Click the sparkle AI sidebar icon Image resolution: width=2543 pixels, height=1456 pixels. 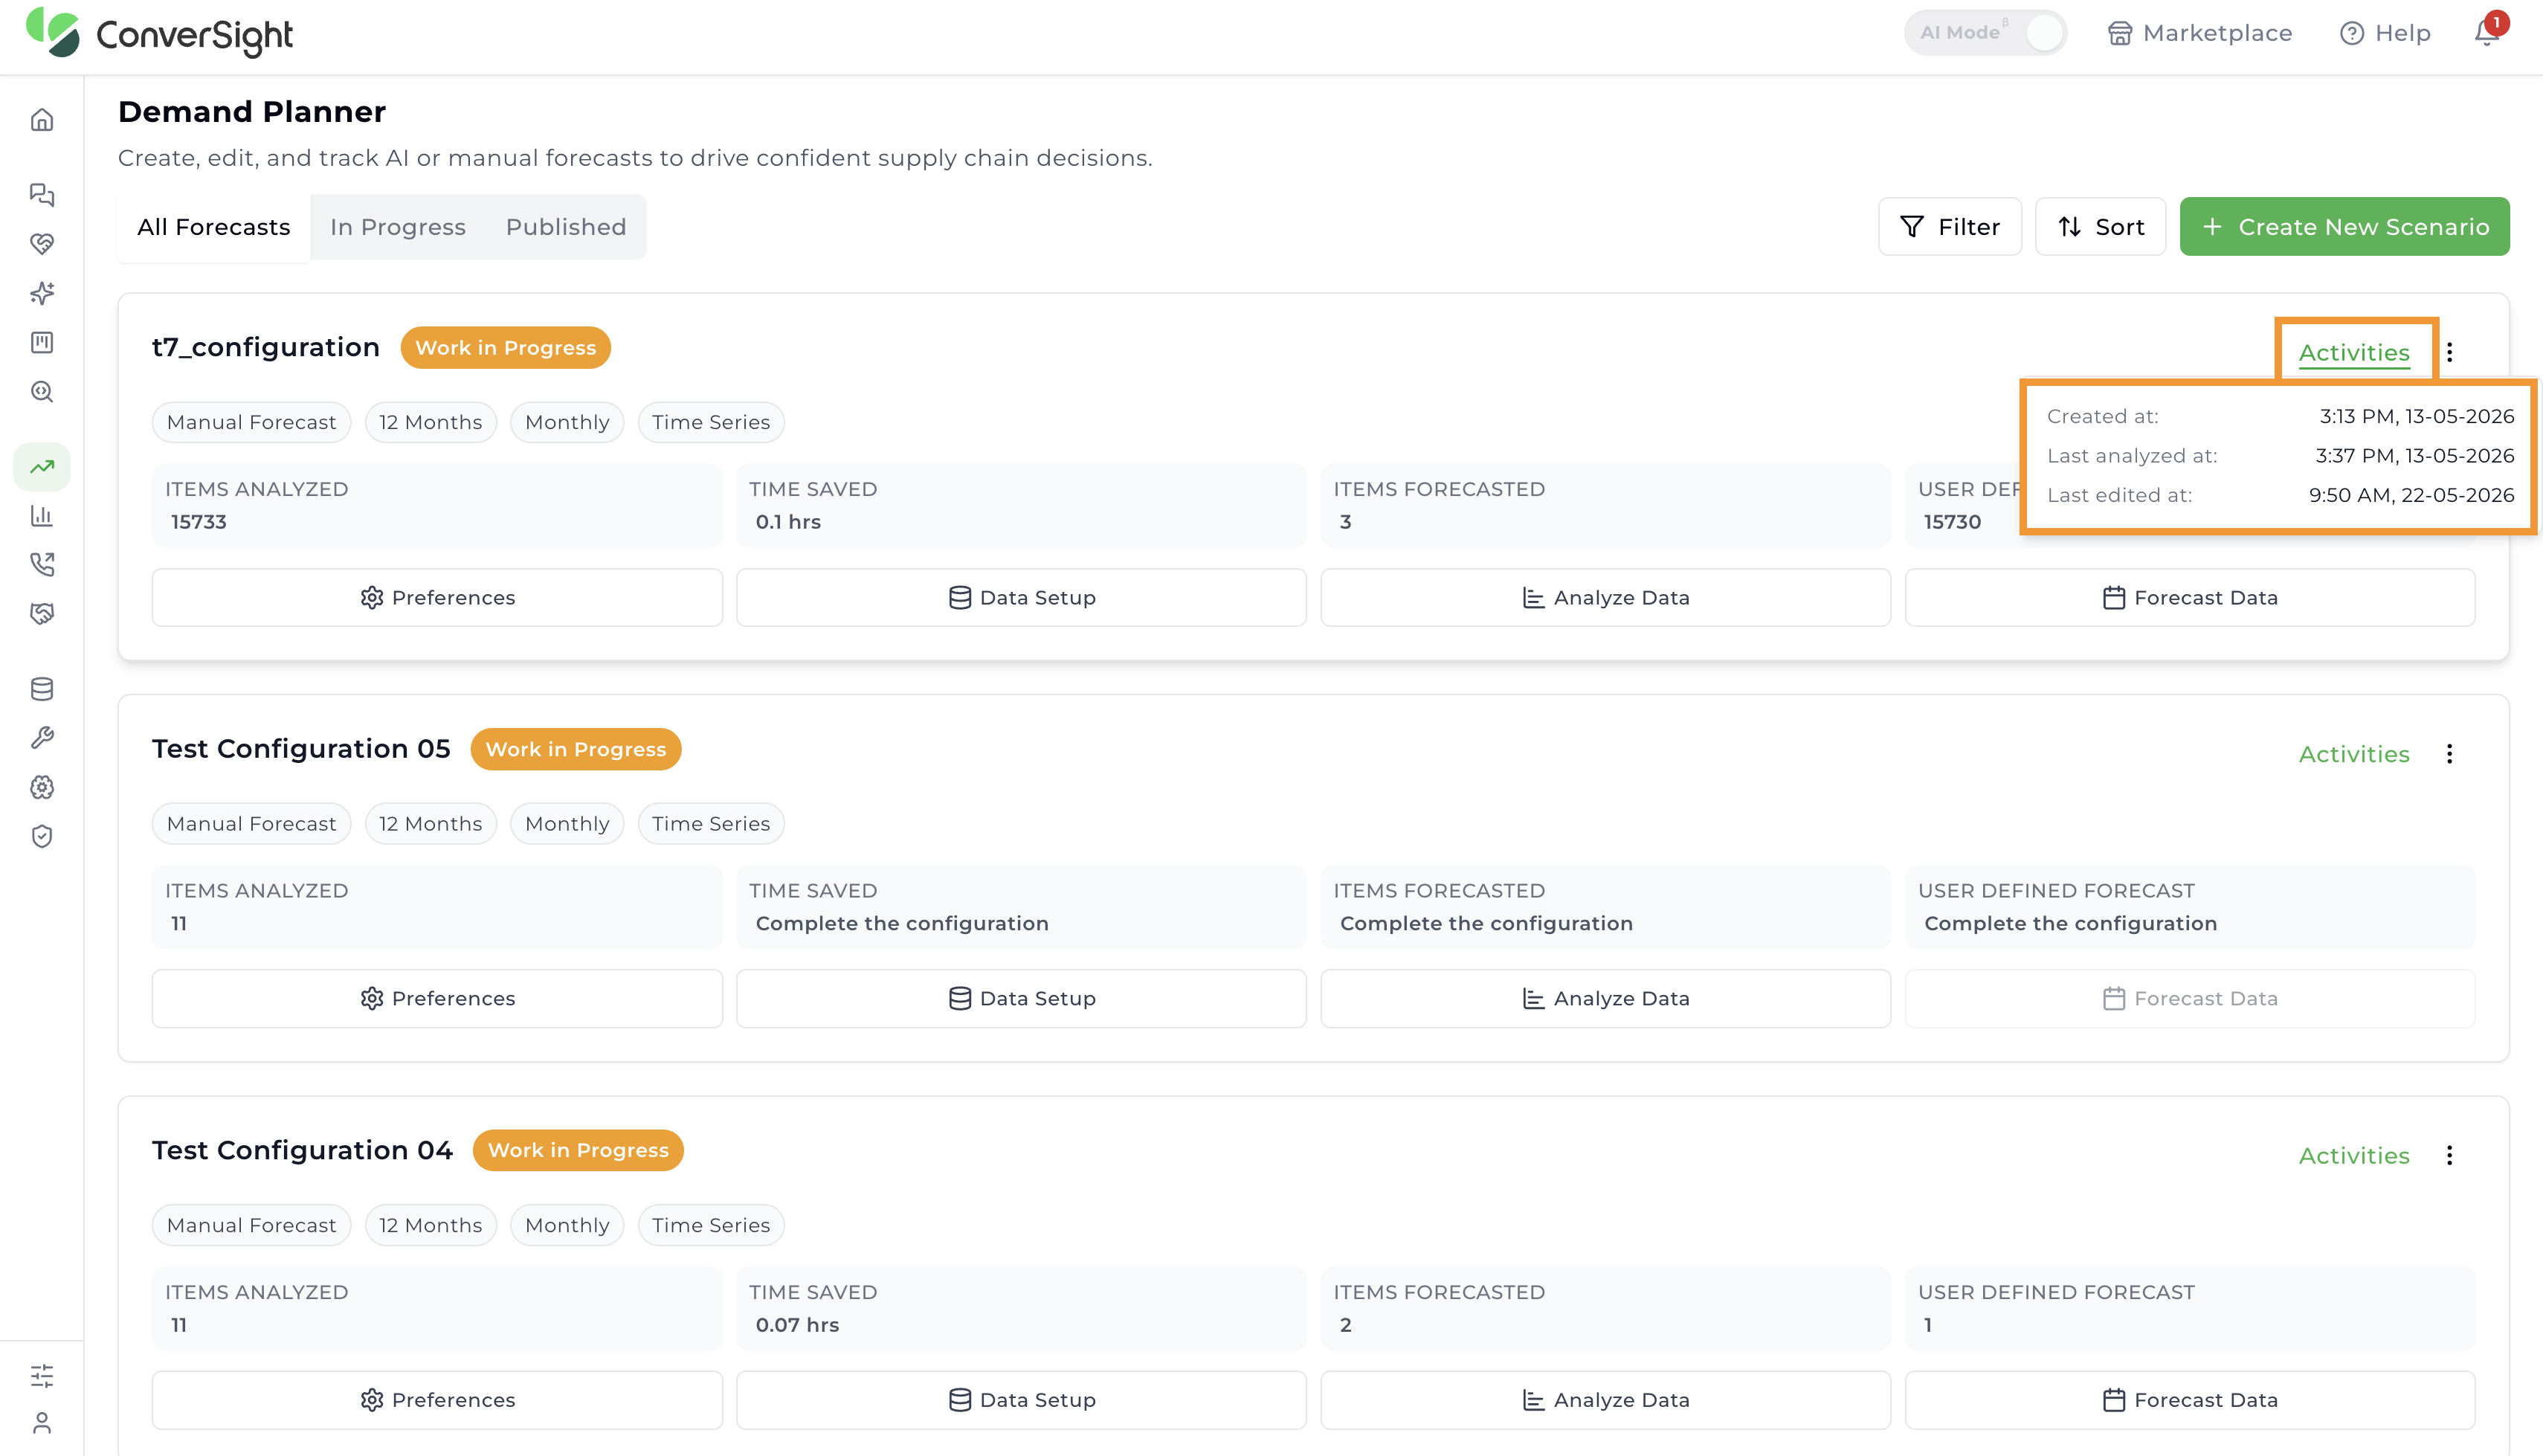(x=42, y=293)
